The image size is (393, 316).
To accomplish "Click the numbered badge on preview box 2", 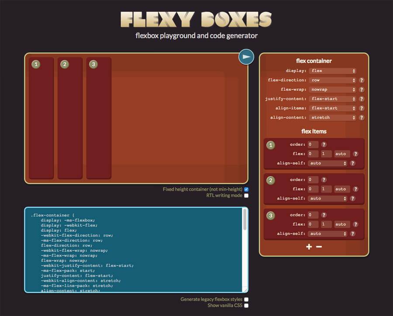I will point(65,65).
